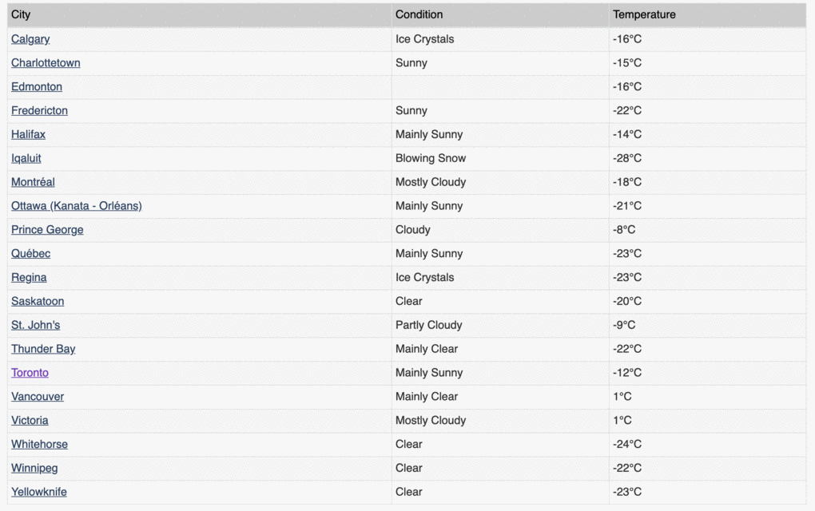815x511 pixels.
Task: Open the Charlottetown weather link
Action: point(46,63)
